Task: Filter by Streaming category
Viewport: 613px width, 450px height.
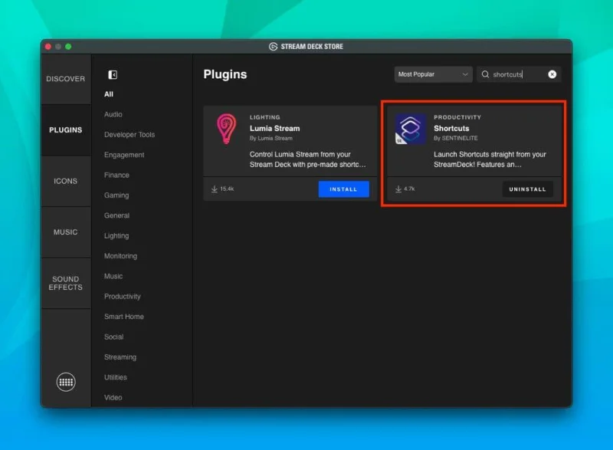Action: click(120, 357)
